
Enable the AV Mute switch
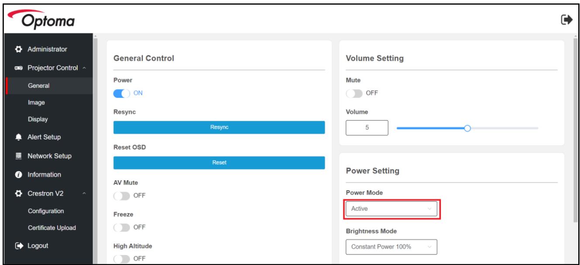tap(121, 195)
